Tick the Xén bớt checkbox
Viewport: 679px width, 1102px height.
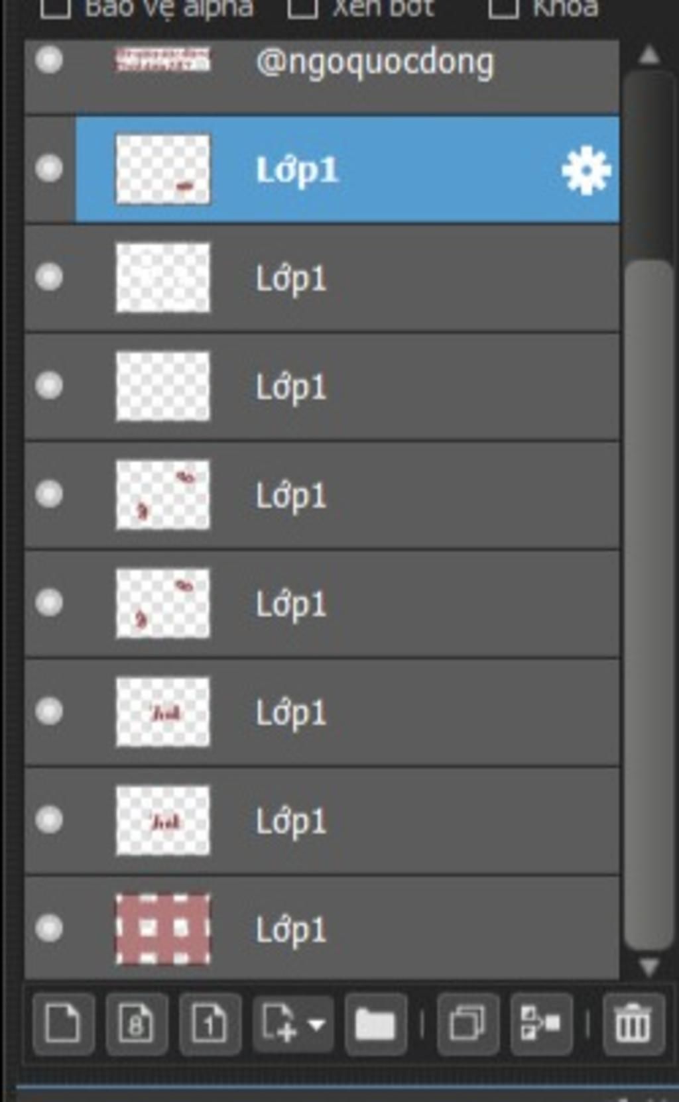(x=302, y=8)
